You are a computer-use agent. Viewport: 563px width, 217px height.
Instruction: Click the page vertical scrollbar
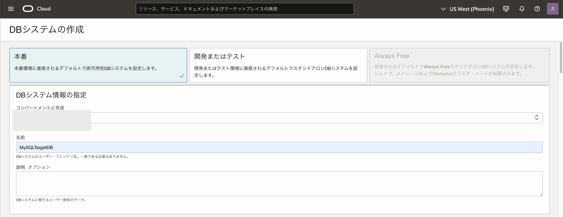561,58
